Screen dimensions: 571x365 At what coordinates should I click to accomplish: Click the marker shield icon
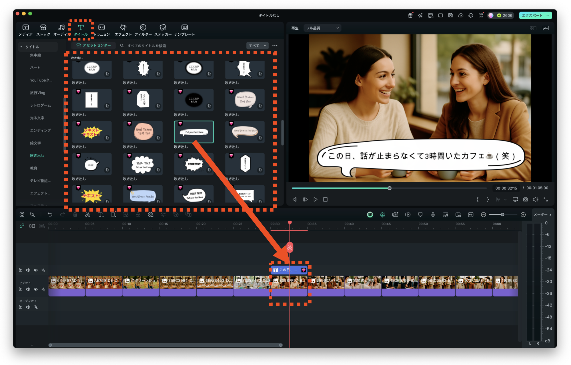[420, 214]
